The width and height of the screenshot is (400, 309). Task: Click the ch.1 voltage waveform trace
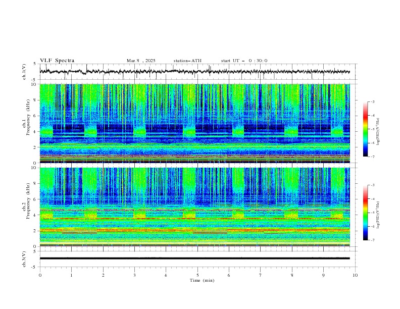[194, 72]
